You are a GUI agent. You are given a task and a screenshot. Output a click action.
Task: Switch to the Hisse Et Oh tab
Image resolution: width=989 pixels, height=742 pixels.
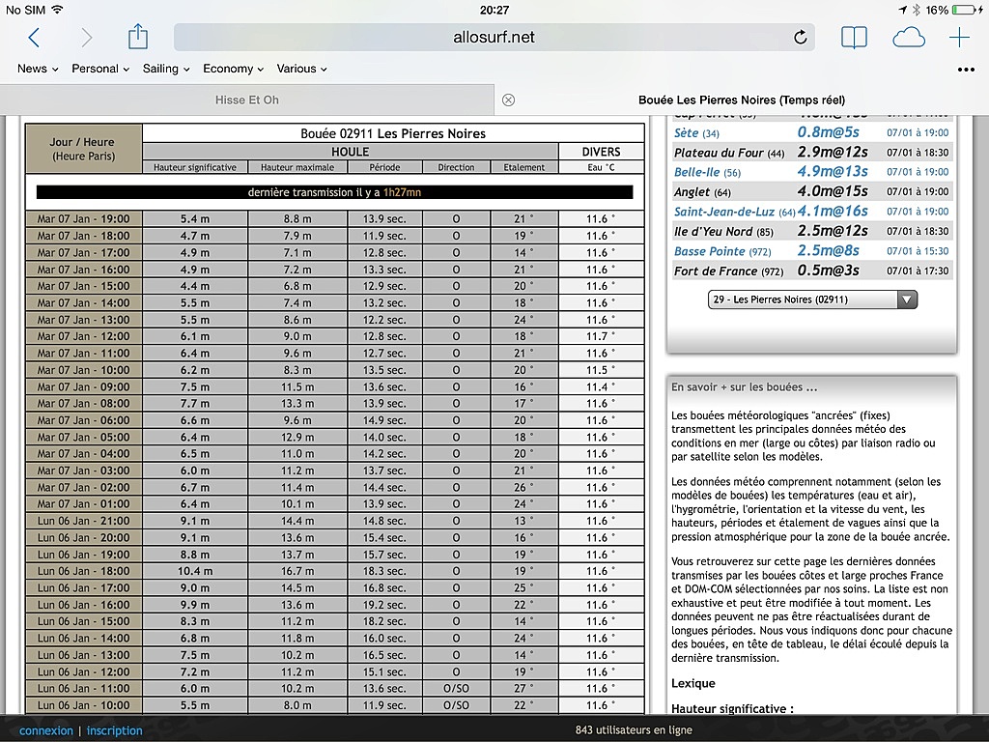[246, 100]
